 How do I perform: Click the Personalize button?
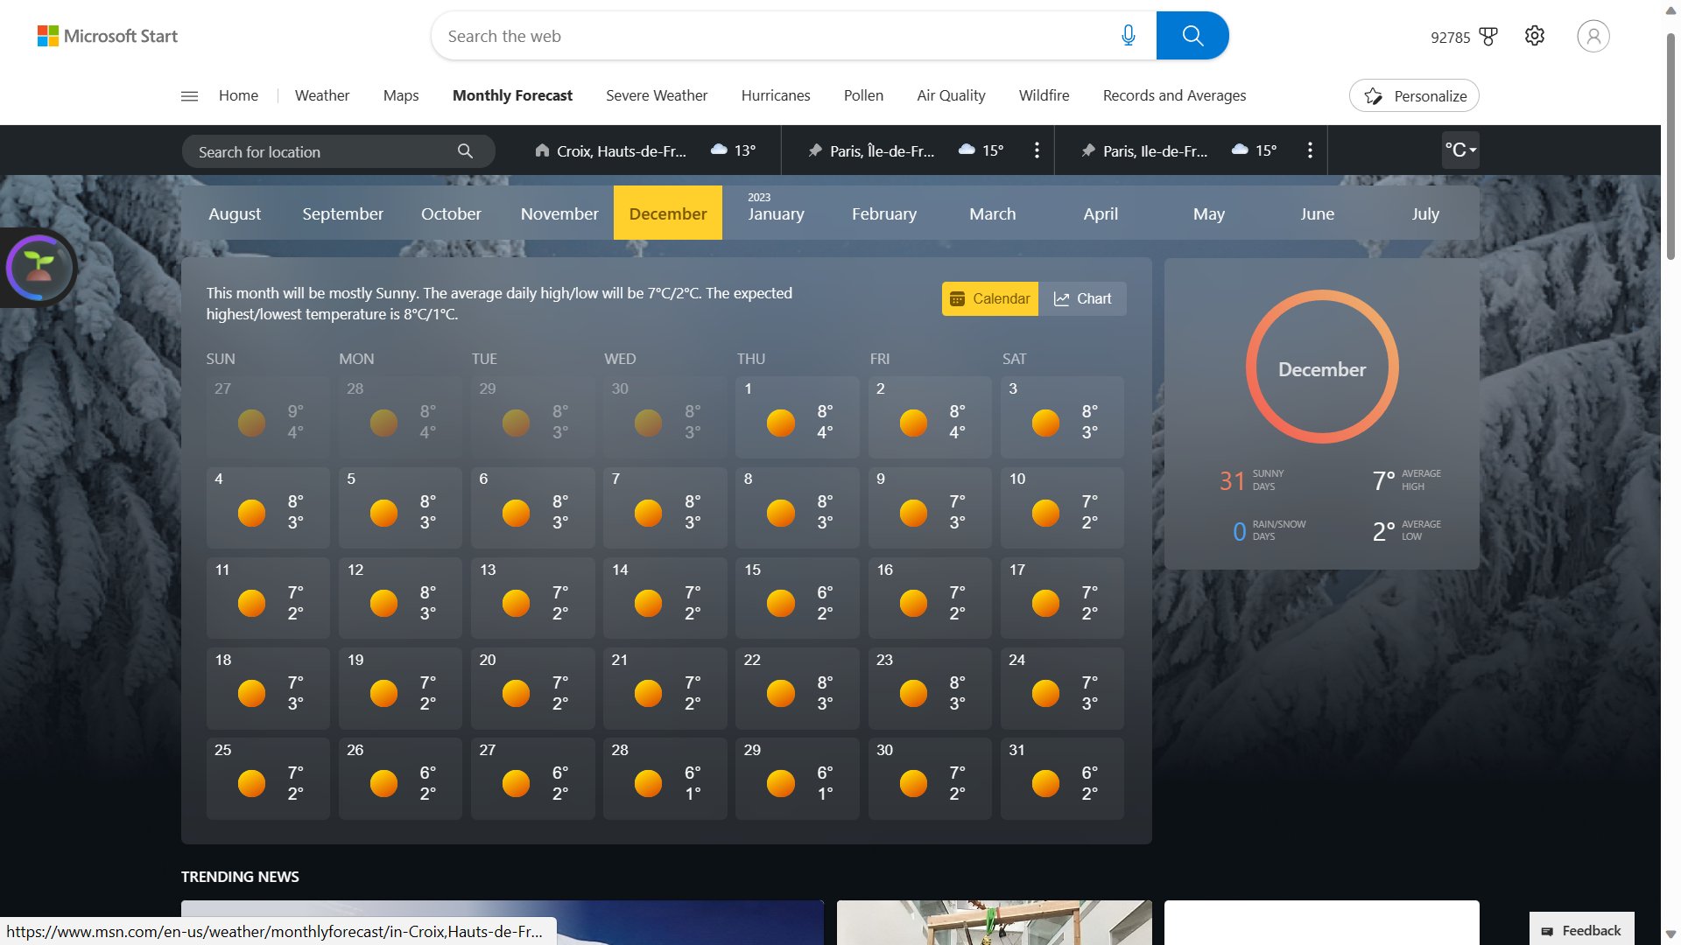1413,95
